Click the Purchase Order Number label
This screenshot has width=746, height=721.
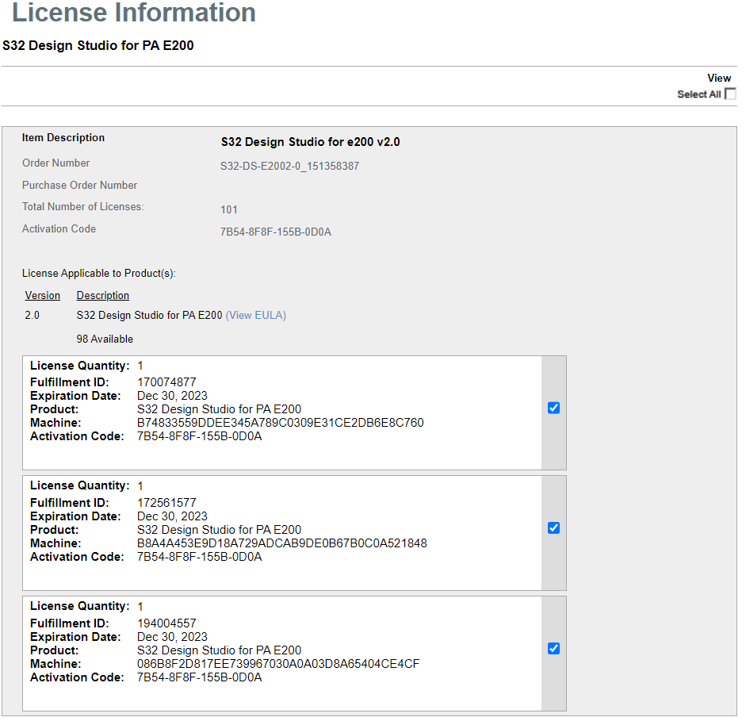pyautogui.click(x=79, y=185)
